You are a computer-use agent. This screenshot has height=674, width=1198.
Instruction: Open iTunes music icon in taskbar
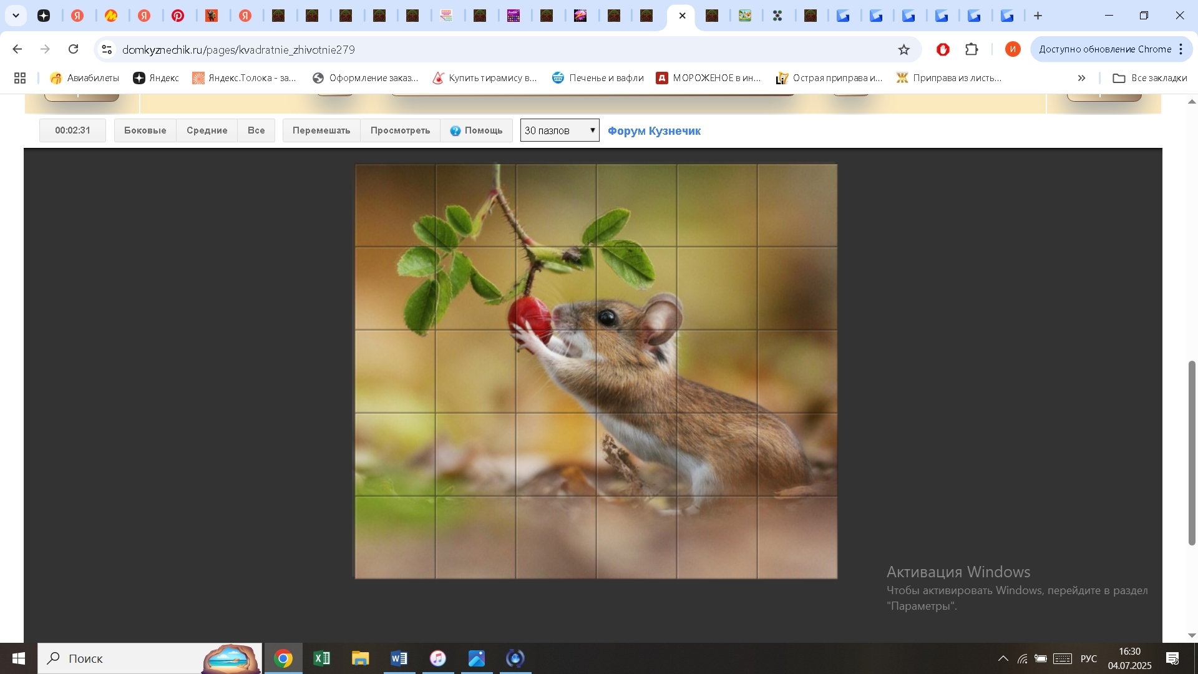438,658
